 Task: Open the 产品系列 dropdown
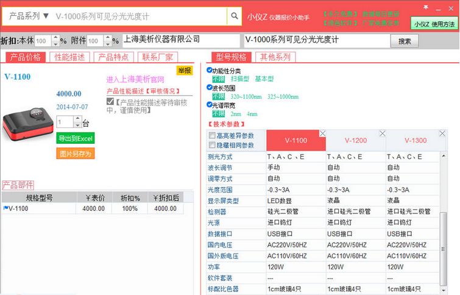click(29, 16)
